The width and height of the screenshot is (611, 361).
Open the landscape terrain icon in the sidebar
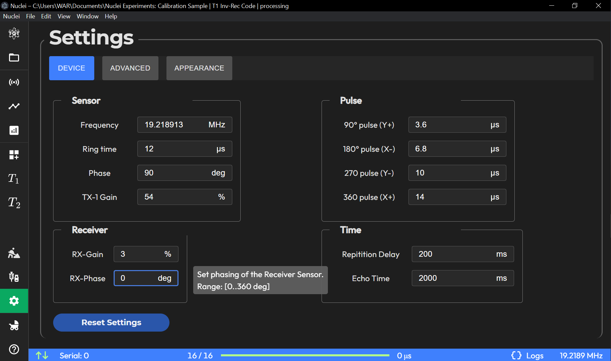pos(14,253)
